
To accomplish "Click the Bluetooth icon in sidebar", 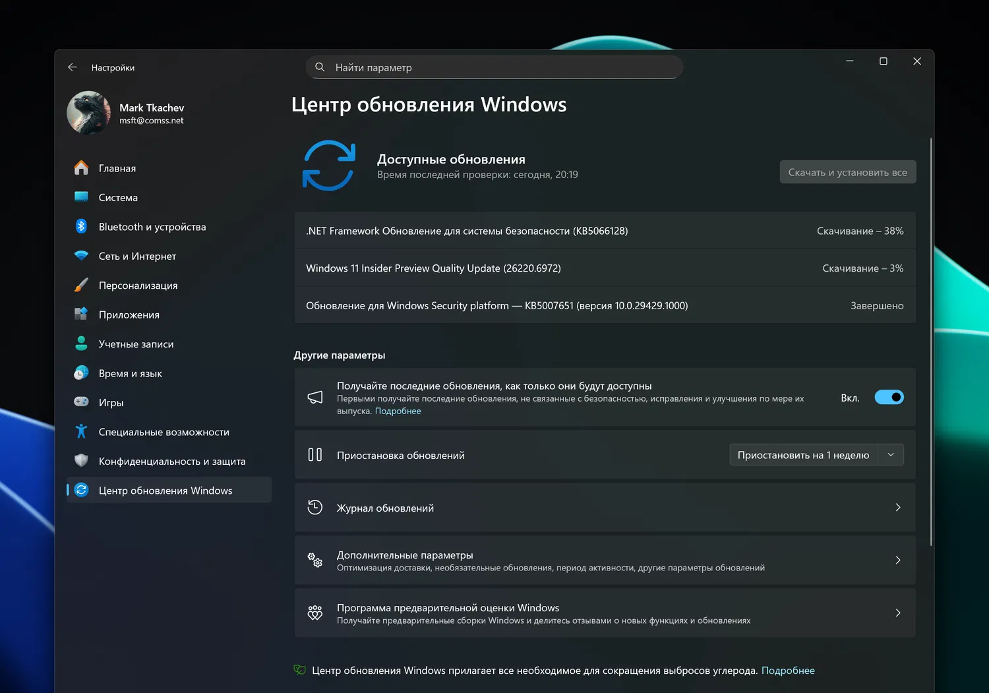I will click(x=81, y=226).
